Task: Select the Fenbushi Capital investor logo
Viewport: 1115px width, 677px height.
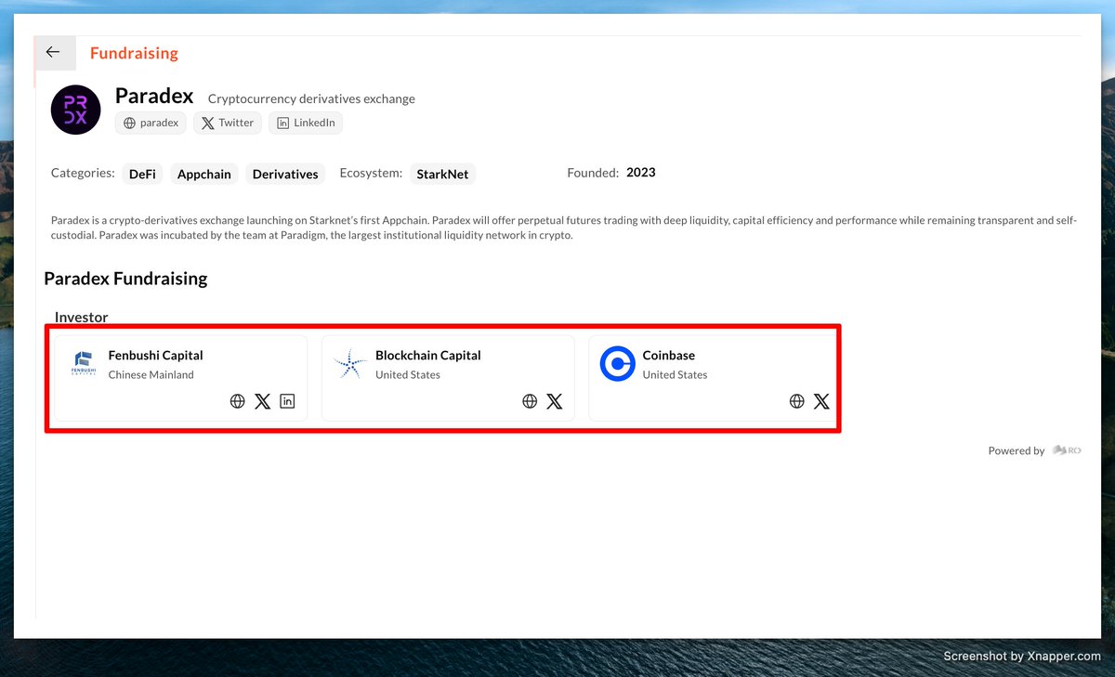Action: tap(83, 364)
